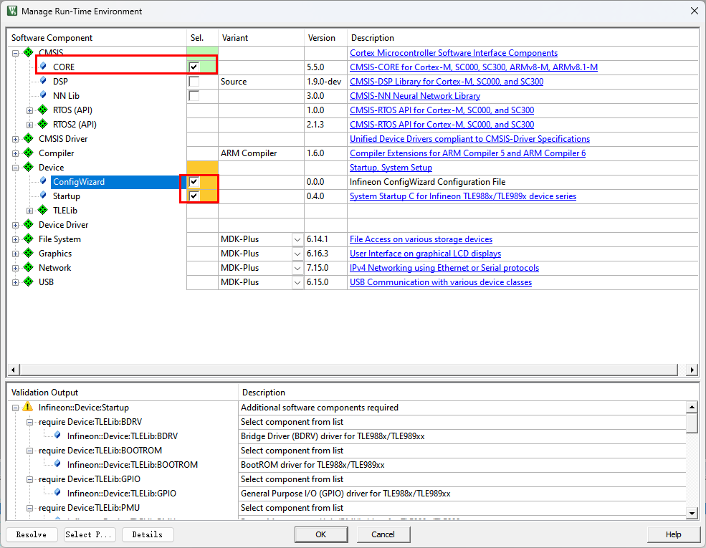Click the gem icon beside Infineon::Device:TLELib:GPIO
Screen dimensions: 706x548
click(x=57, y=493)
